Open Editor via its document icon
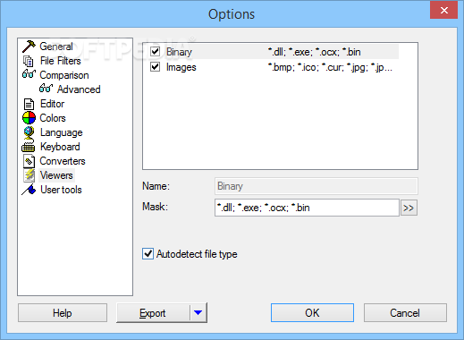Screen dimensions: 464x340 (29, 104)
